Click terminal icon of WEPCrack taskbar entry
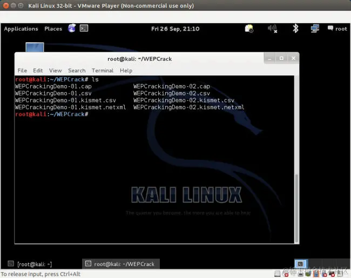This screenshot has width=351, height=278. pos(88,263)
